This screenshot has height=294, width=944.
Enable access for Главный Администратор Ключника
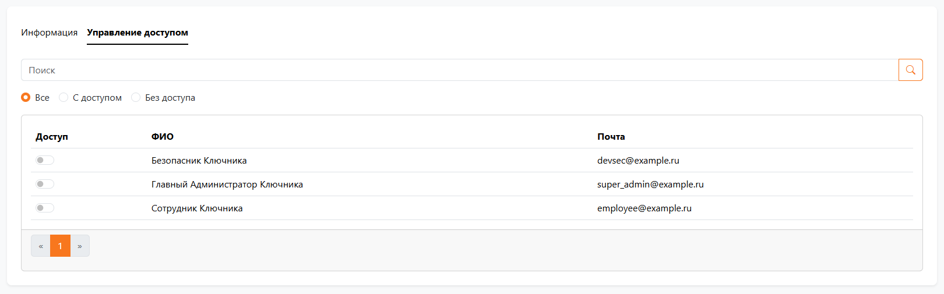[45, 184]
